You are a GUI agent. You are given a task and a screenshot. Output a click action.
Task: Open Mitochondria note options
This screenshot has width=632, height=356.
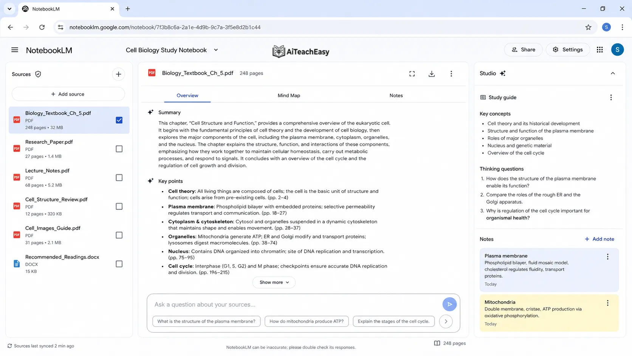(x=607, y=303)
